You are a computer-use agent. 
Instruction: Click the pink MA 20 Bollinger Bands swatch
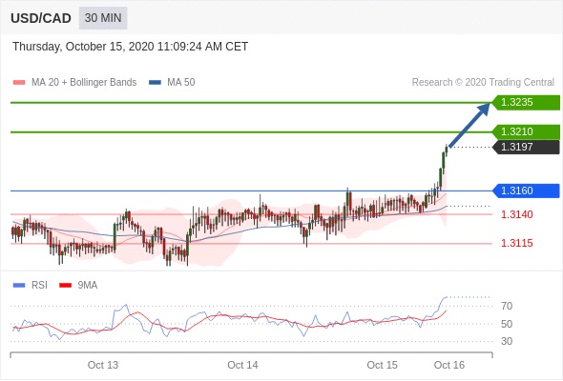(19, 83)
